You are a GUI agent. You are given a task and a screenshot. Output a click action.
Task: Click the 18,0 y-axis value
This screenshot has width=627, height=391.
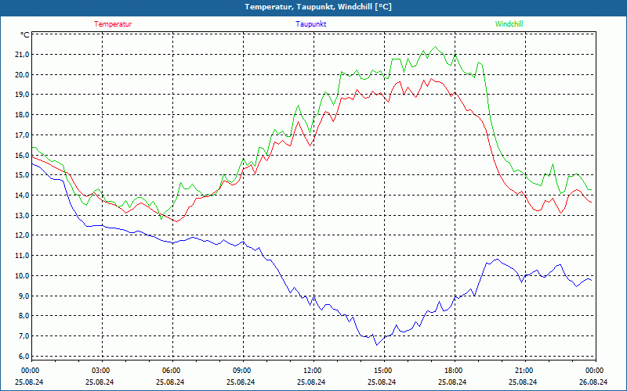pyautogui.click(x=23, y=115)
